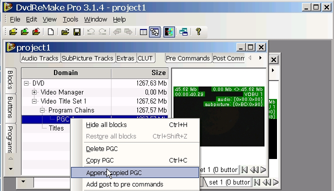This screenshot has height=191, width=334.
Task: Click the red folder toolbar icon
Action: coord(36,32)
